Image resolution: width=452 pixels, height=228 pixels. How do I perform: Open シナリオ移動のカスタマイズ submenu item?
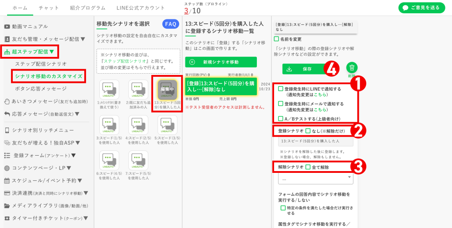(49, 76)
